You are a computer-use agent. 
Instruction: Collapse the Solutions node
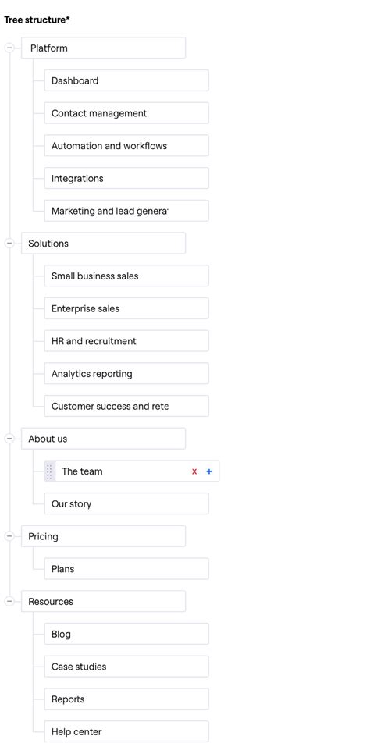tap(9, 244)
